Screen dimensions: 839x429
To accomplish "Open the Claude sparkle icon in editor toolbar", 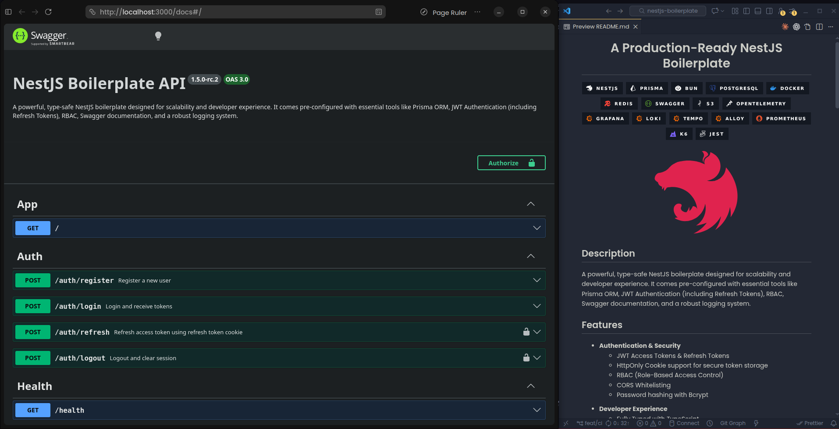I will pyautogui.click(x=785, y=27).
